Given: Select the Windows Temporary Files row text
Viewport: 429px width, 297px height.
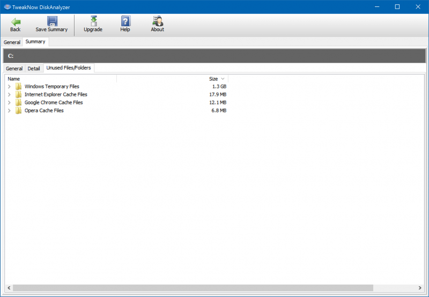Looking at the screenshot, I should tap(51, 86).
